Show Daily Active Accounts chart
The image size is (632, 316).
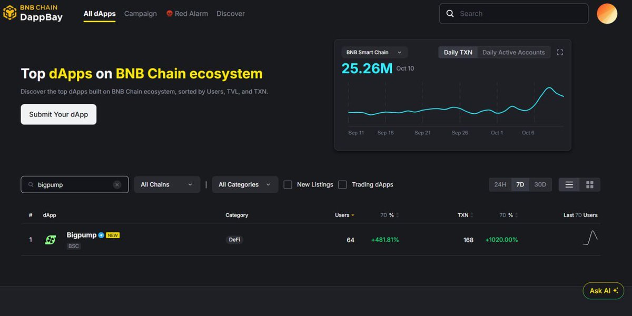tap(513, 52)
